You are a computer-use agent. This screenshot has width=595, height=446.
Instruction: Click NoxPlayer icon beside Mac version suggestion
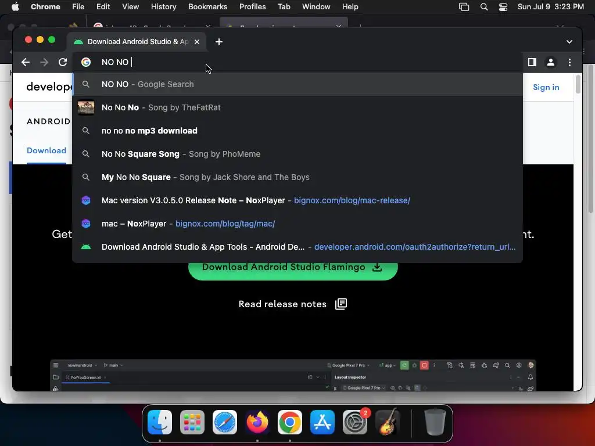pos(86,200)
